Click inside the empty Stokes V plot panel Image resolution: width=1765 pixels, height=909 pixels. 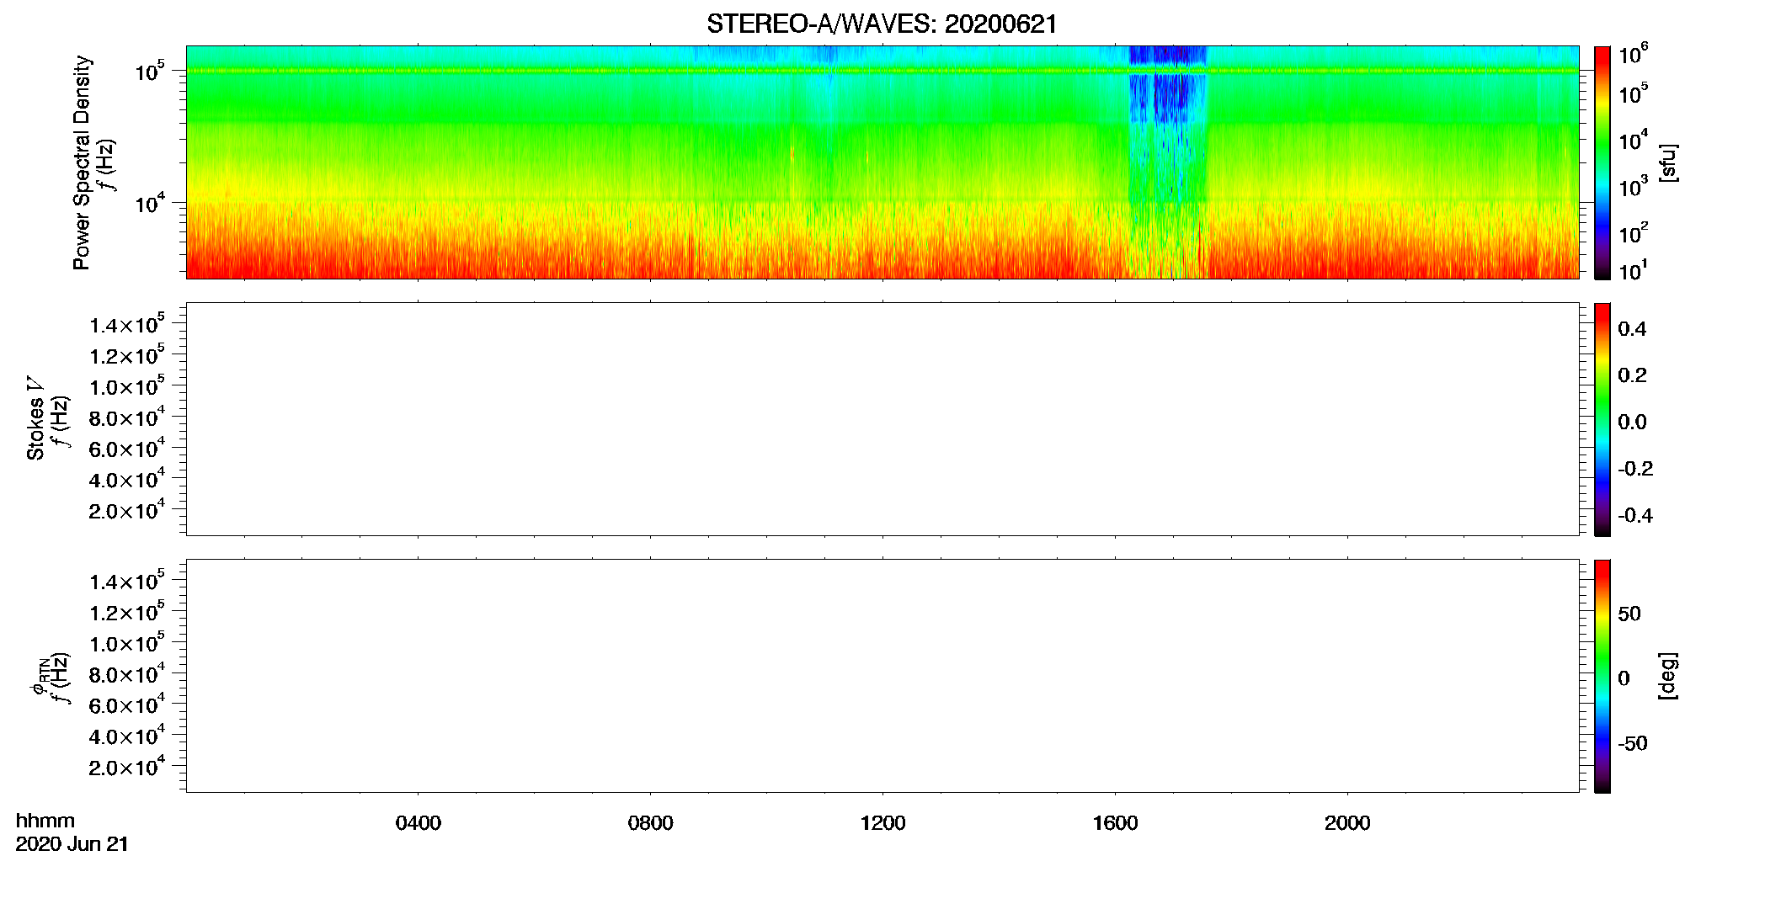pyautogui.click(x=882, y=419)
